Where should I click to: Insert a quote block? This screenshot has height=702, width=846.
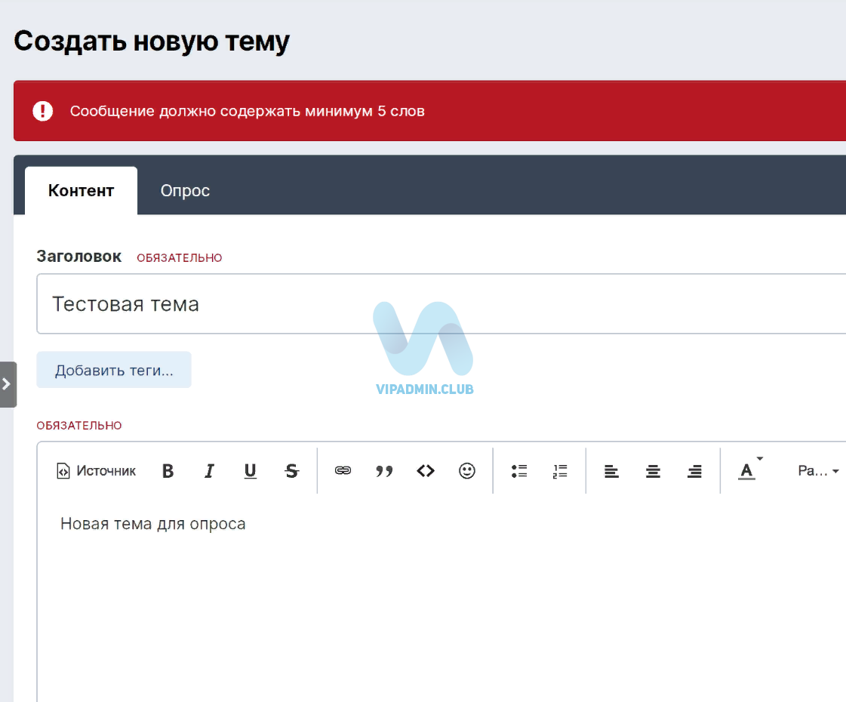click(384, 471)
